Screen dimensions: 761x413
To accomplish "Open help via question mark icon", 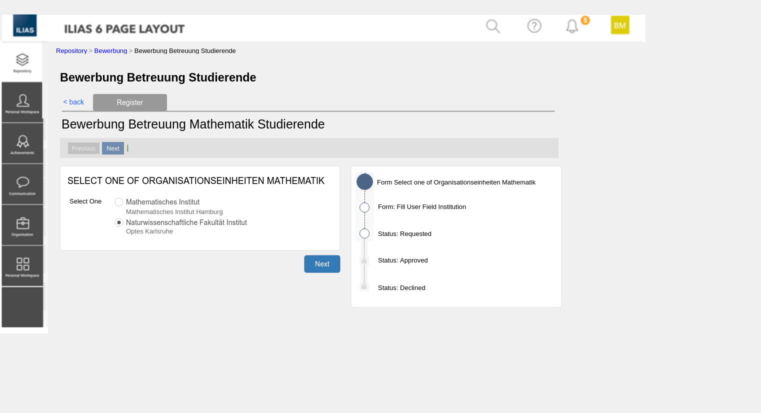I will (x=534, y=26).
